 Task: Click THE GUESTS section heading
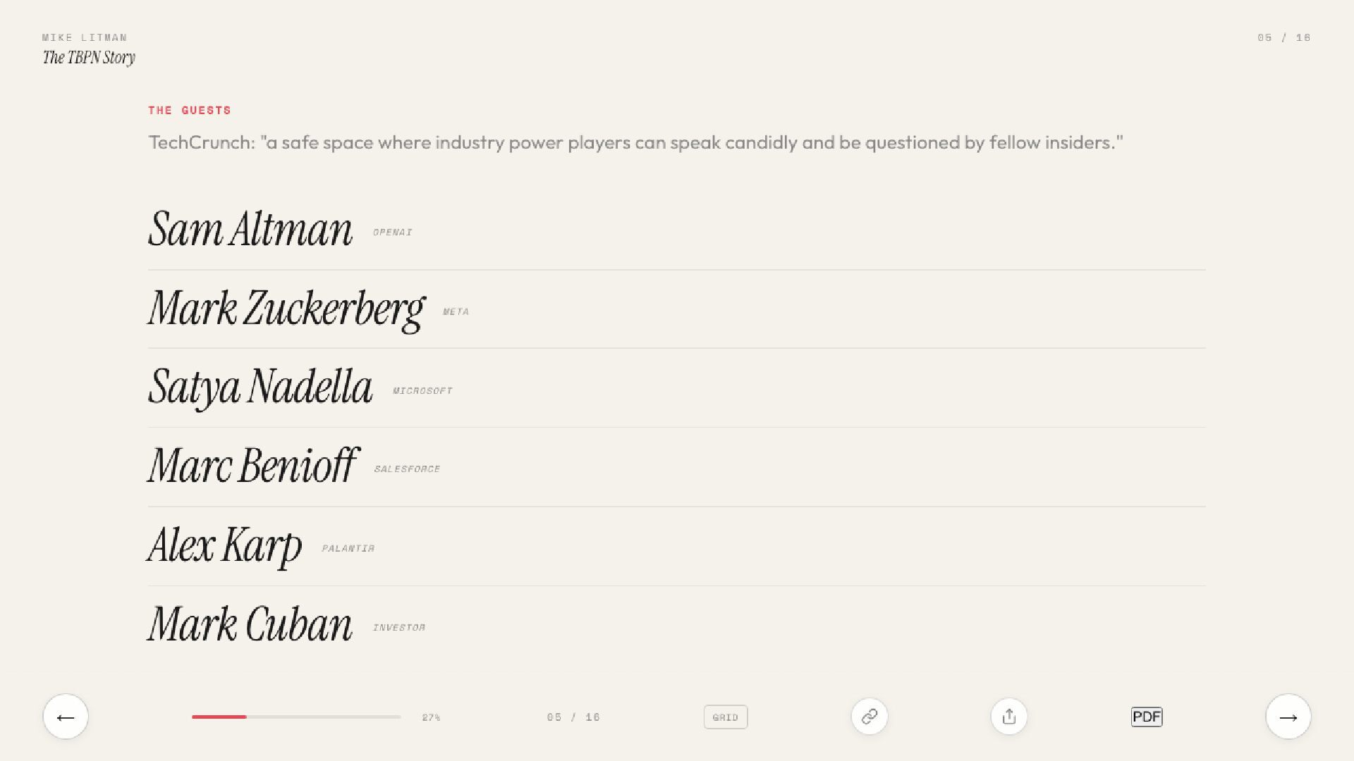point(190,110)
